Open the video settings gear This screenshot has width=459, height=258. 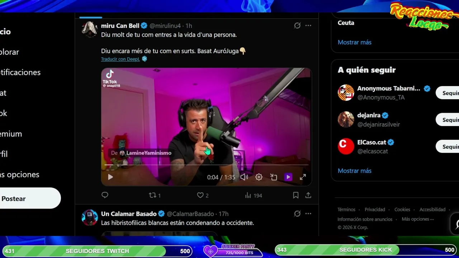point(259,177)
